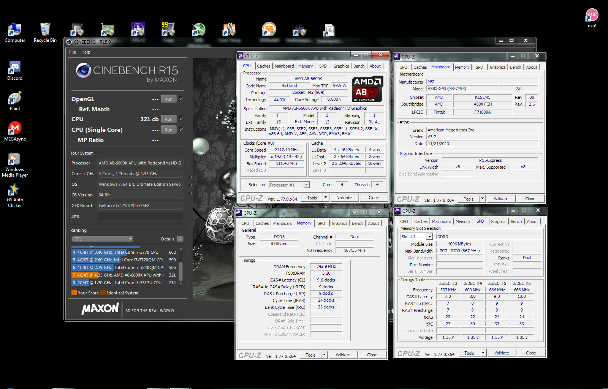Open the Paint desktop shortcut
Image resolution: width=608 pixels, height=389 pixels.
15,101
